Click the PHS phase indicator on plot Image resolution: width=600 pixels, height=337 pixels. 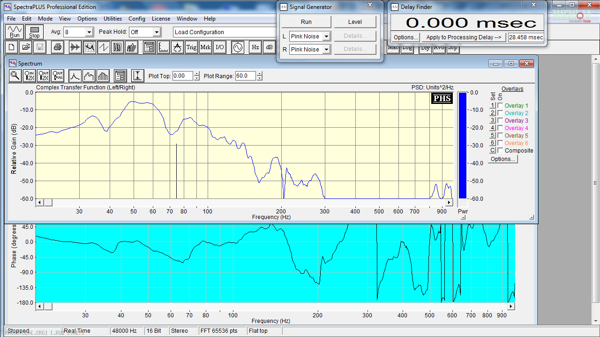pyautogui.click(x=442, y=98)
